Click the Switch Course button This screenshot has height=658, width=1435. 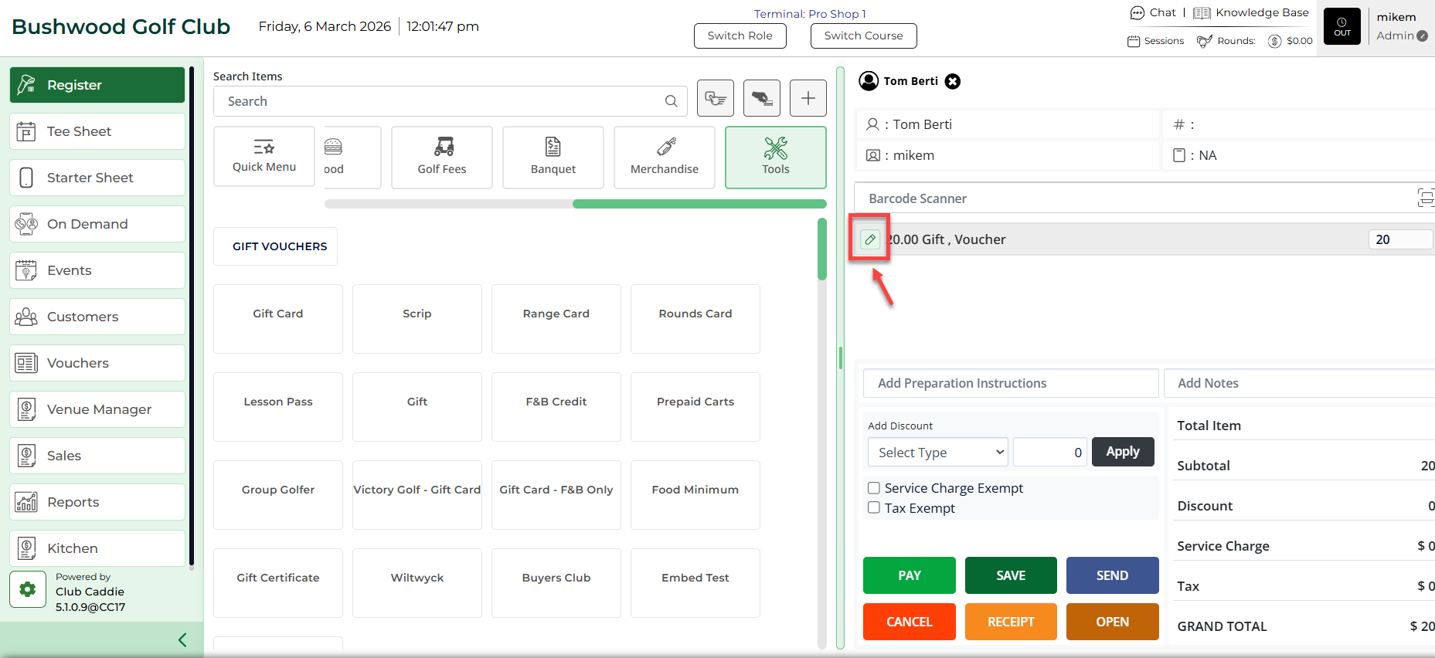[x=863, y=36]
